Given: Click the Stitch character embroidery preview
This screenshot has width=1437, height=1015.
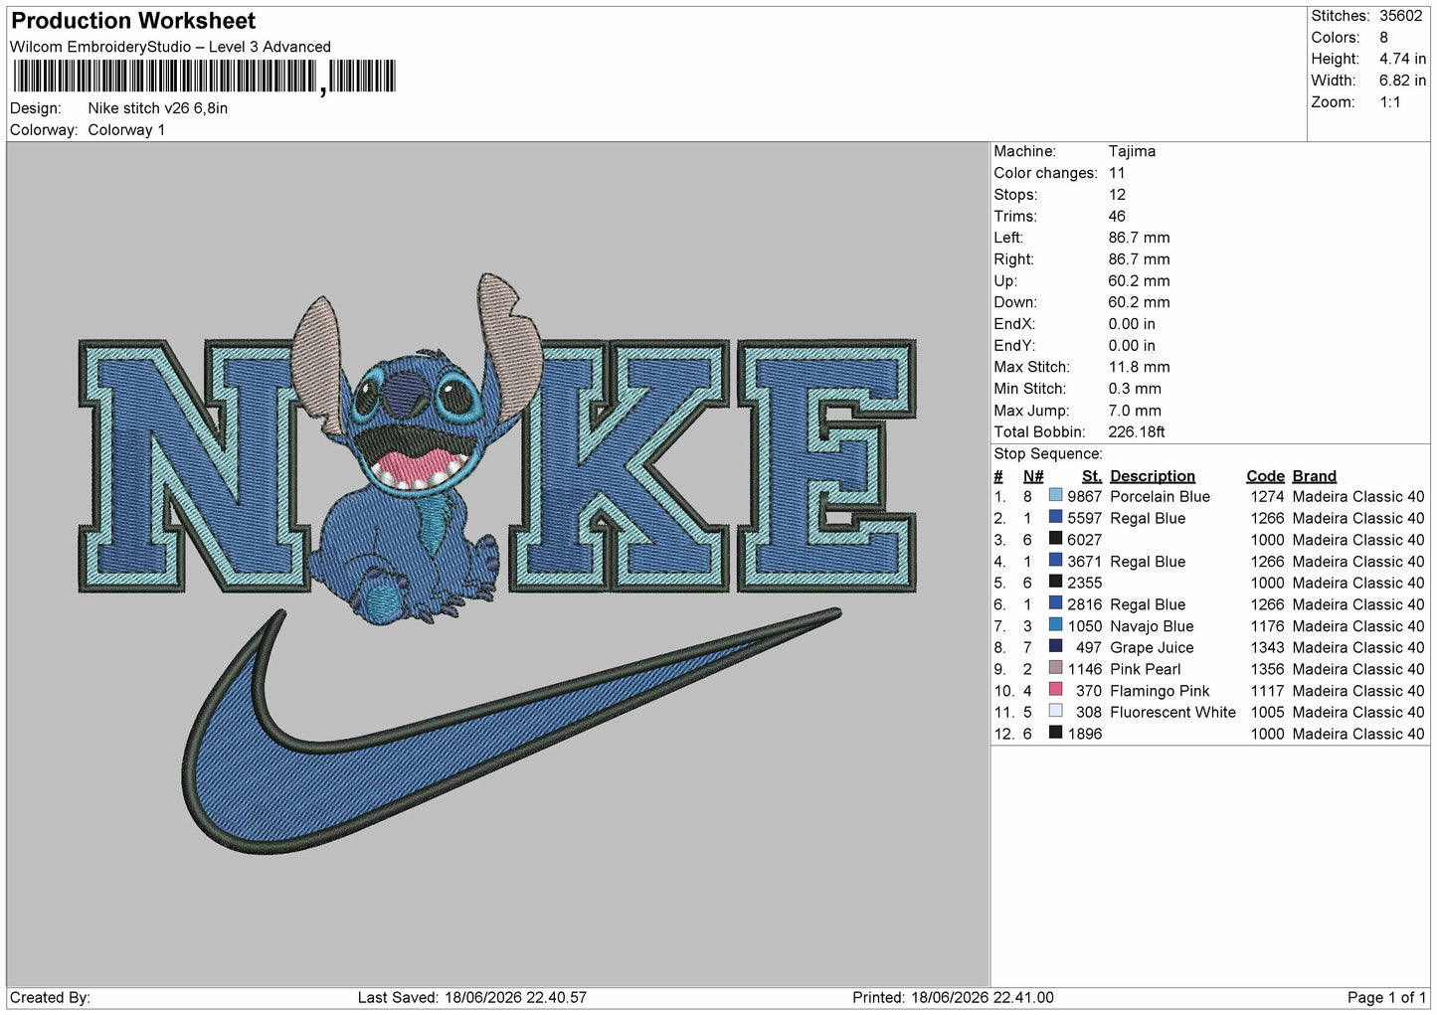Looking at the screenshot, I should click(x=418, y=449).
